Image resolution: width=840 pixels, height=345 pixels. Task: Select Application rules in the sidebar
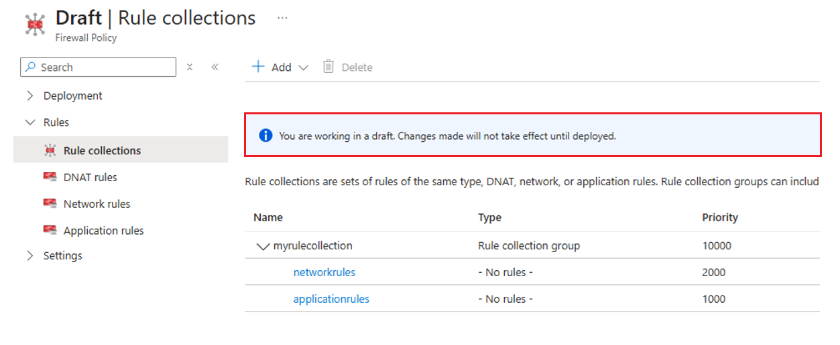click(x=103, y=231)
